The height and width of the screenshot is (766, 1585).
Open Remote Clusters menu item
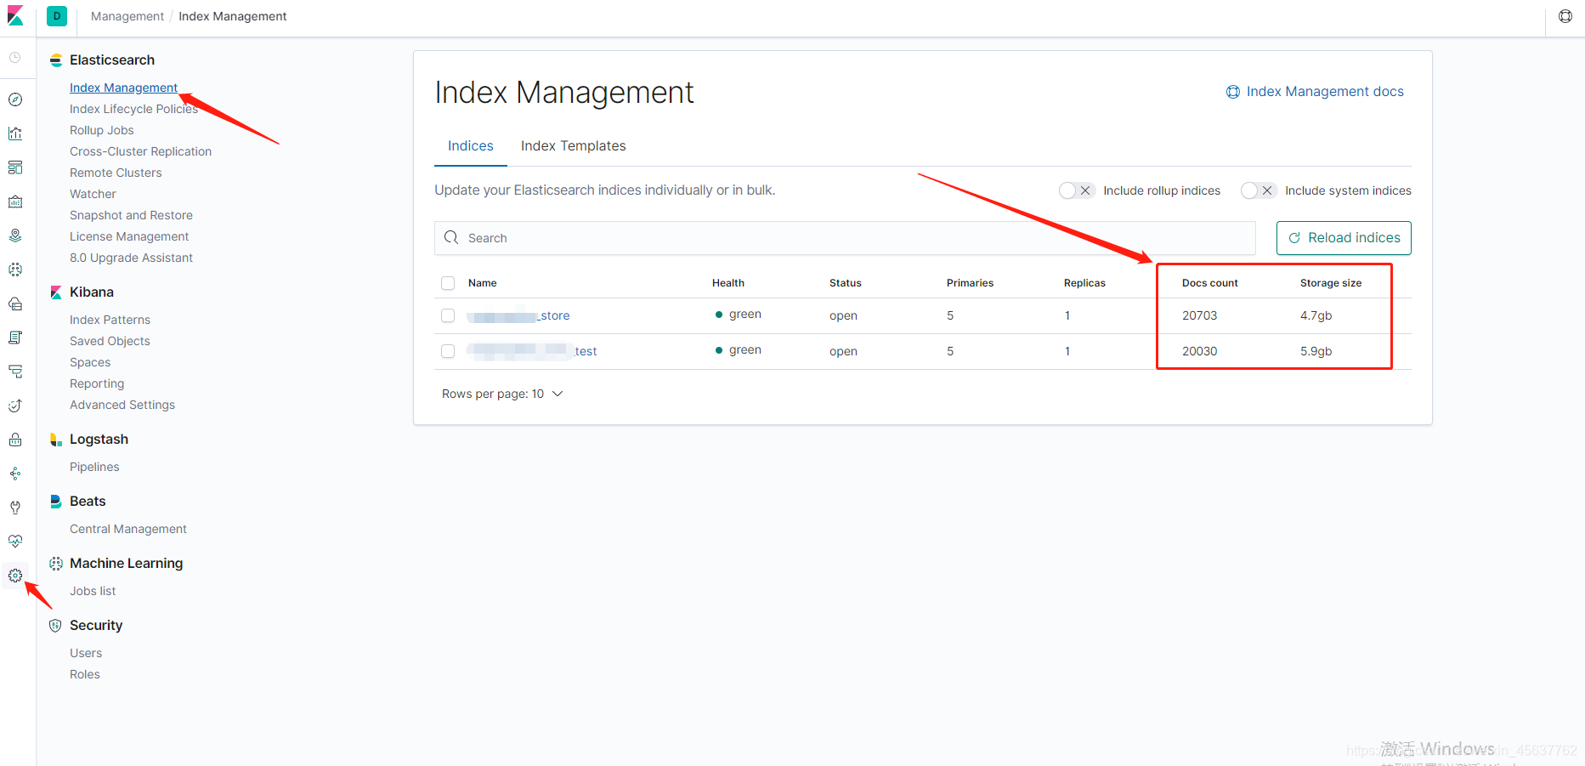[116, 173]
